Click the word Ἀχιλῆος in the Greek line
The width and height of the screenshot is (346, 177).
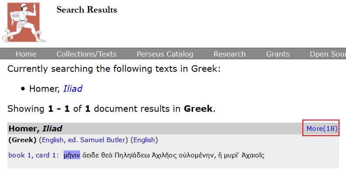(x=164, y=155)
